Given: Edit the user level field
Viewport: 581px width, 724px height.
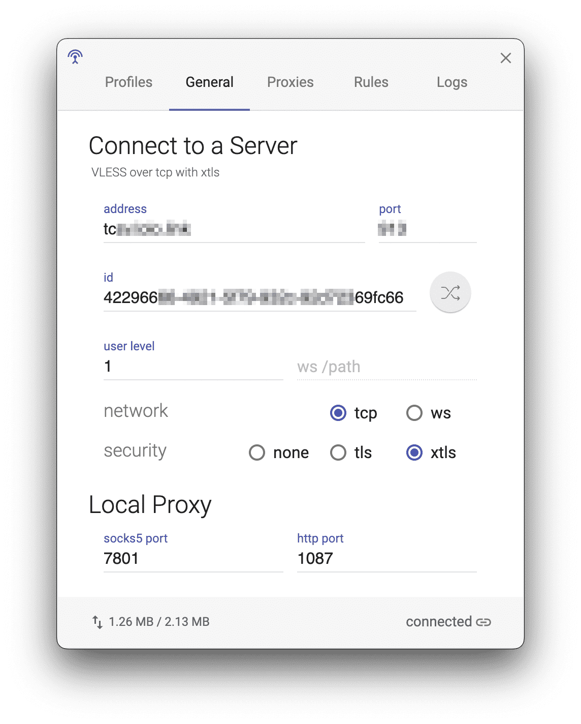Looking at the screenshot, I should coord(193,367).
